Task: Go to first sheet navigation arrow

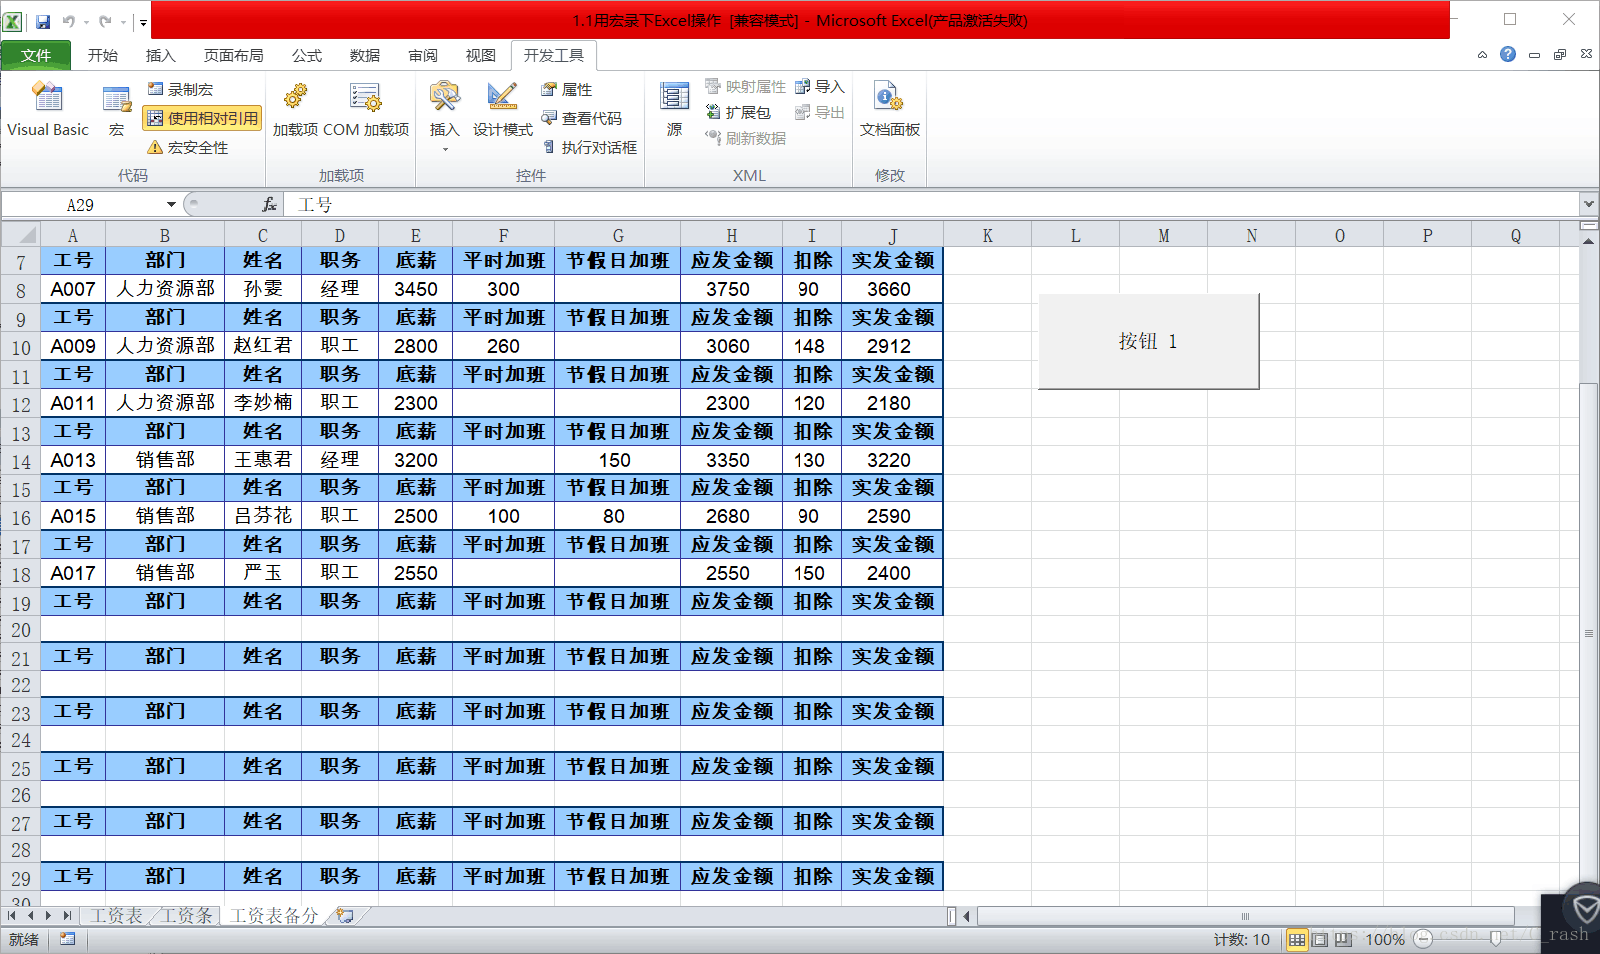Action: (x=12, y=915)
